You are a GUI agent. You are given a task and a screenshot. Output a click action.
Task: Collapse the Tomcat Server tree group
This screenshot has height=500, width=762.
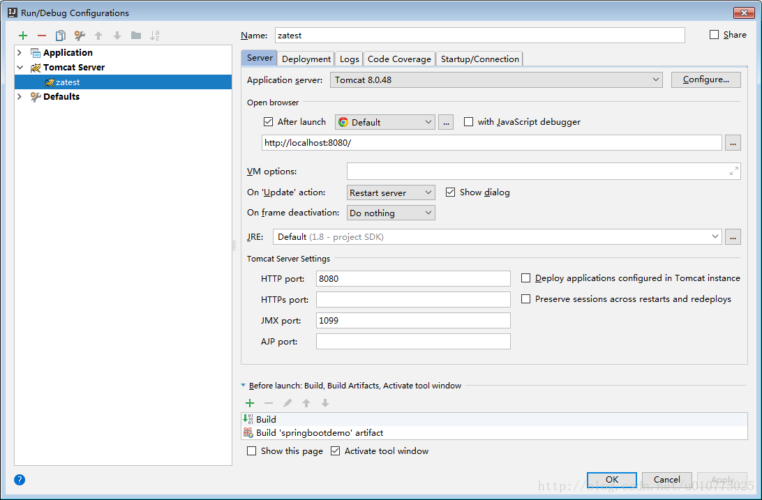click(20, 68)
